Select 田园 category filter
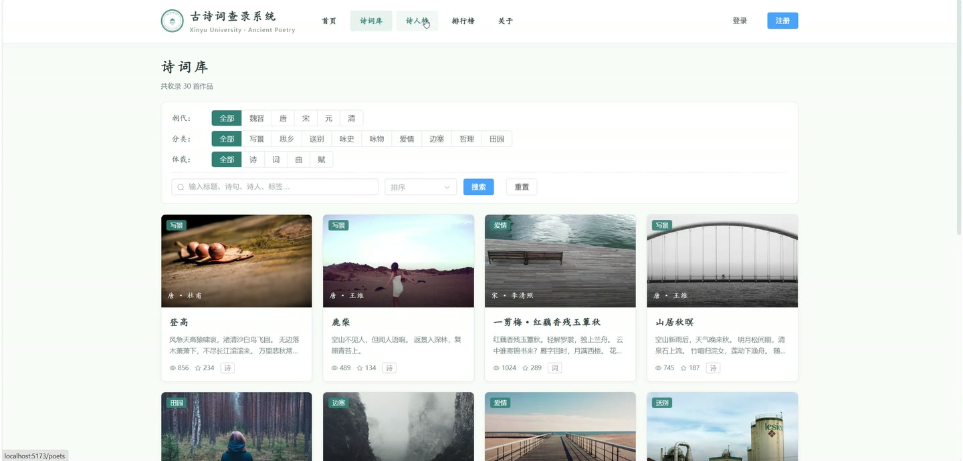Image resolution: width=963 pixels, height=461 pixels. pyautogui.click(x=497, y=139)
